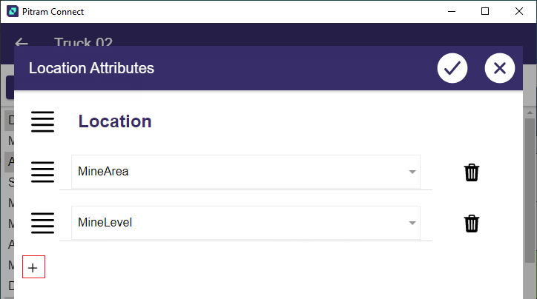Screen dimensions: 537x299
Task: Click the Pitram Connect app icon in title bar
Action: tap(12, 12)
